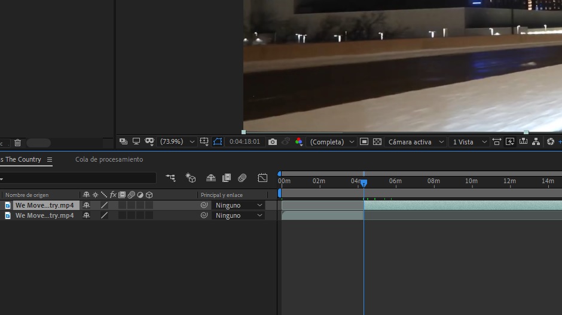Open second layer Ninguno parent dropdown
The image size is (562, 315).
(x=239, y=215)
